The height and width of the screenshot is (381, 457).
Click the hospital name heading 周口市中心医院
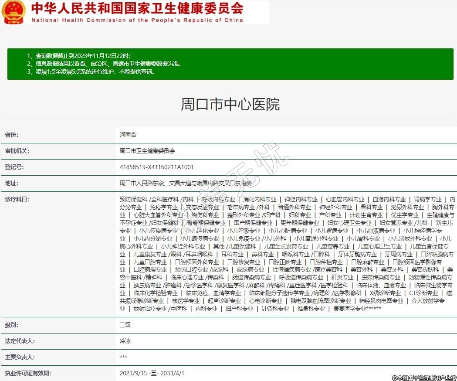click(x=230, y=105)
